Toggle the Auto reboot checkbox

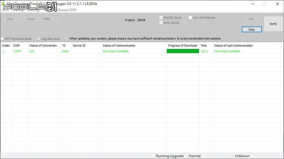click(x=161, y=23)
